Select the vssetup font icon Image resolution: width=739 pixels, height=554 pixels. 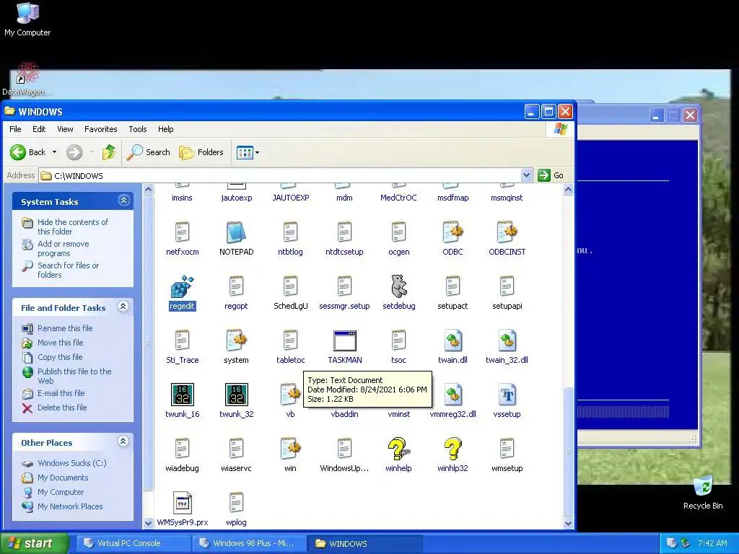coord(507,395)
